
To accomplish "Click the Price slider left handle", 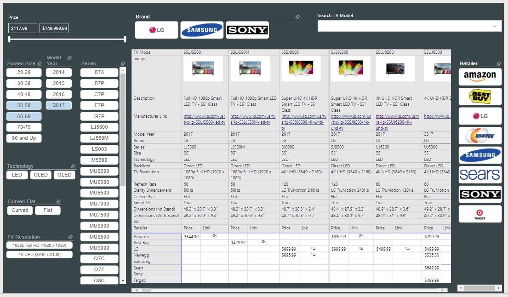I will tap(9, 39).
